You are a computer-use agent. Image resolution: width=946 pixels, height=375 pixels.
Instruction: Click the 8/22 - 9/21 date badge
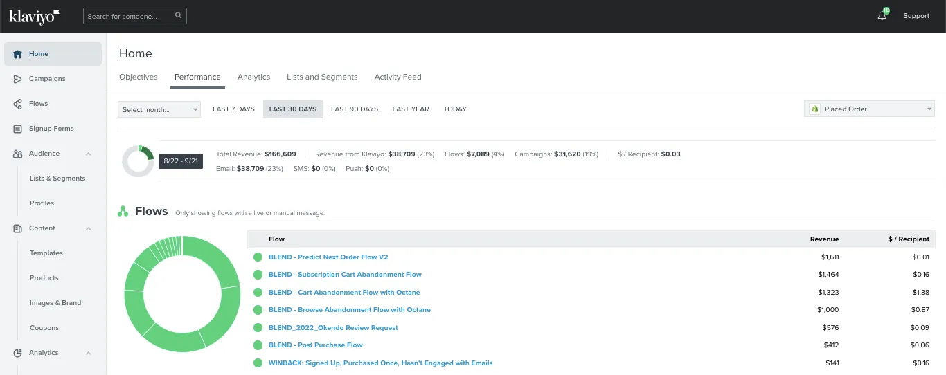[181, 161]
